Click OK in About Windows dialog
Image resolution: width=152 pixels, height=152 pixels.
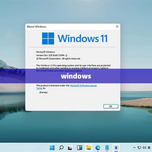pyautogui.click(x=111, y=106)
